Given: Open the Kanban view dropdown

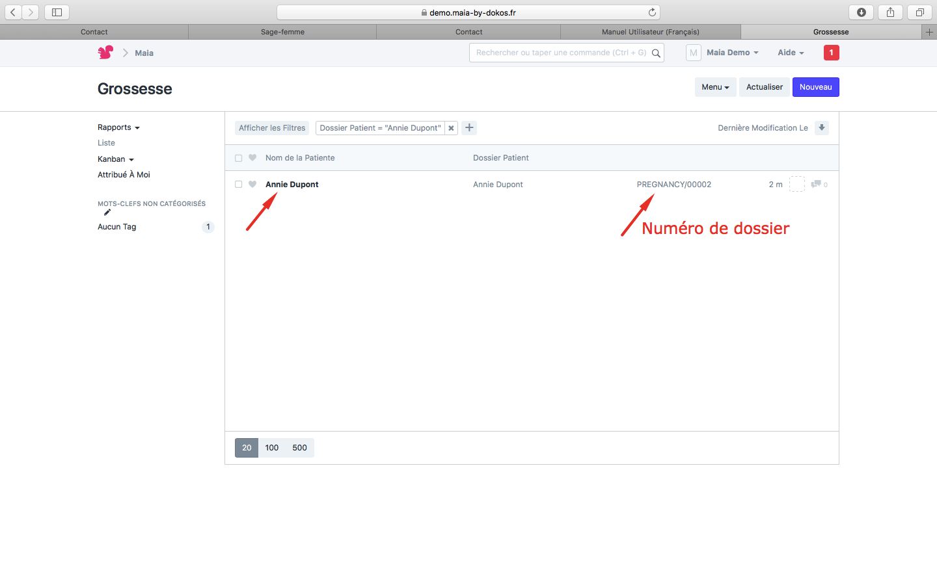Looking at the screenshot, I should click(x=115, y=159).
